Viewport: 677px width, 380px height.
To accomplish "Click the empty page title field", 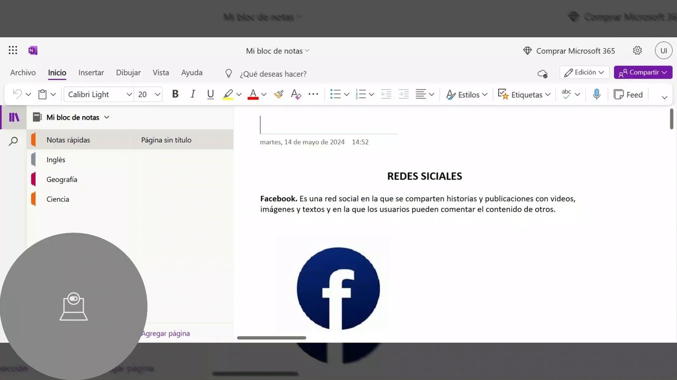I will tap(328, 125).
